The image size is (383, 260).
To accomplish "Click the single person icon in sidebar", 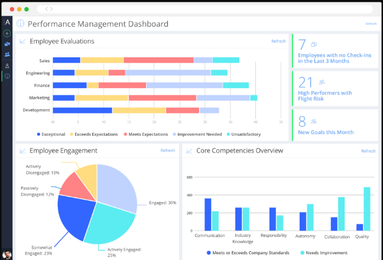I will point(7,66).
